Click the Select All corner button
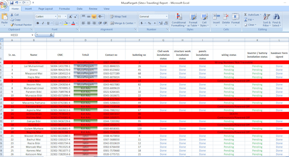Screen dimensions: 289x157 tap(1, 40)
